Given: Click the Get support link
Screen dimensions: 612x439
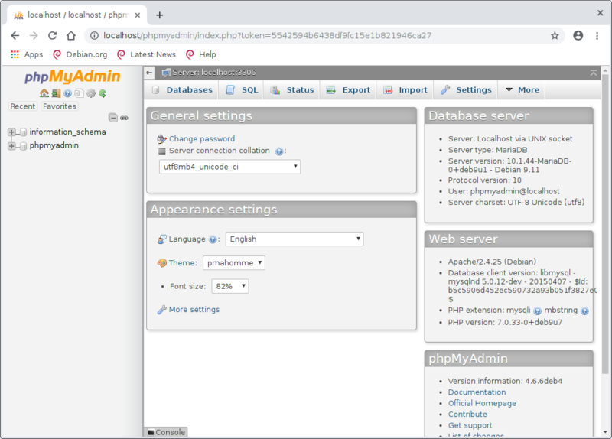Looking at the screenshot, I should coord(470,425).
